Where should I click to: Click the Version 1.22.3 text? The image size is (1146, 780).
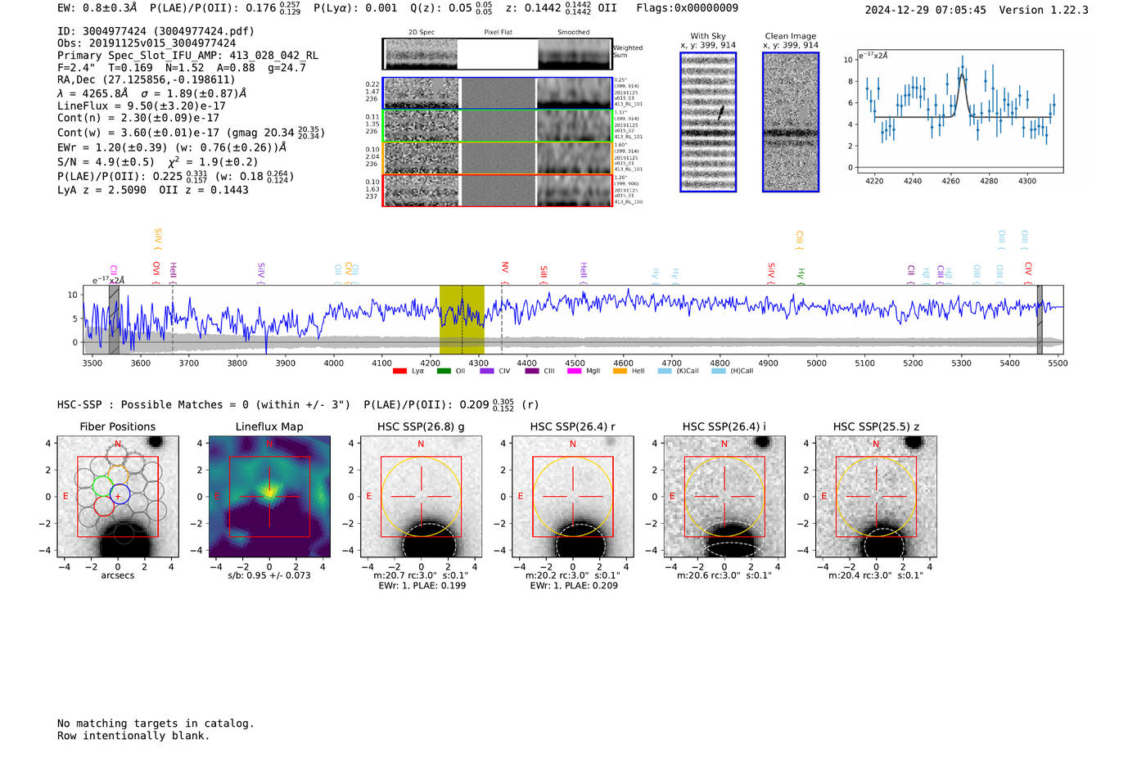point(1044,10)
